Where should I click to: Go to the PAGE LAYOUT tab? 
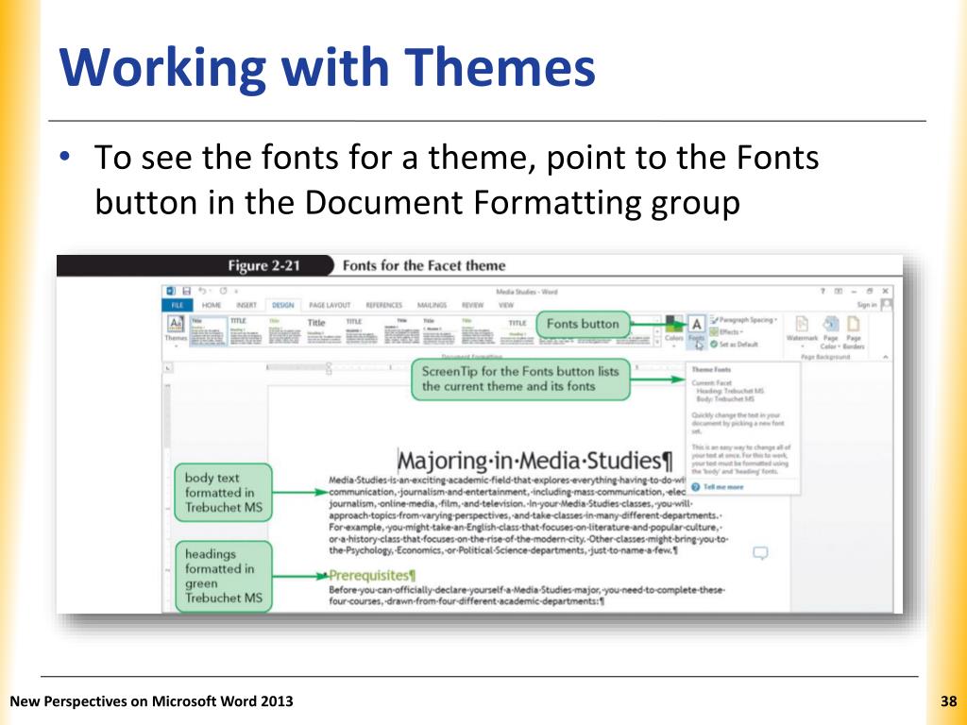(330, 305)
